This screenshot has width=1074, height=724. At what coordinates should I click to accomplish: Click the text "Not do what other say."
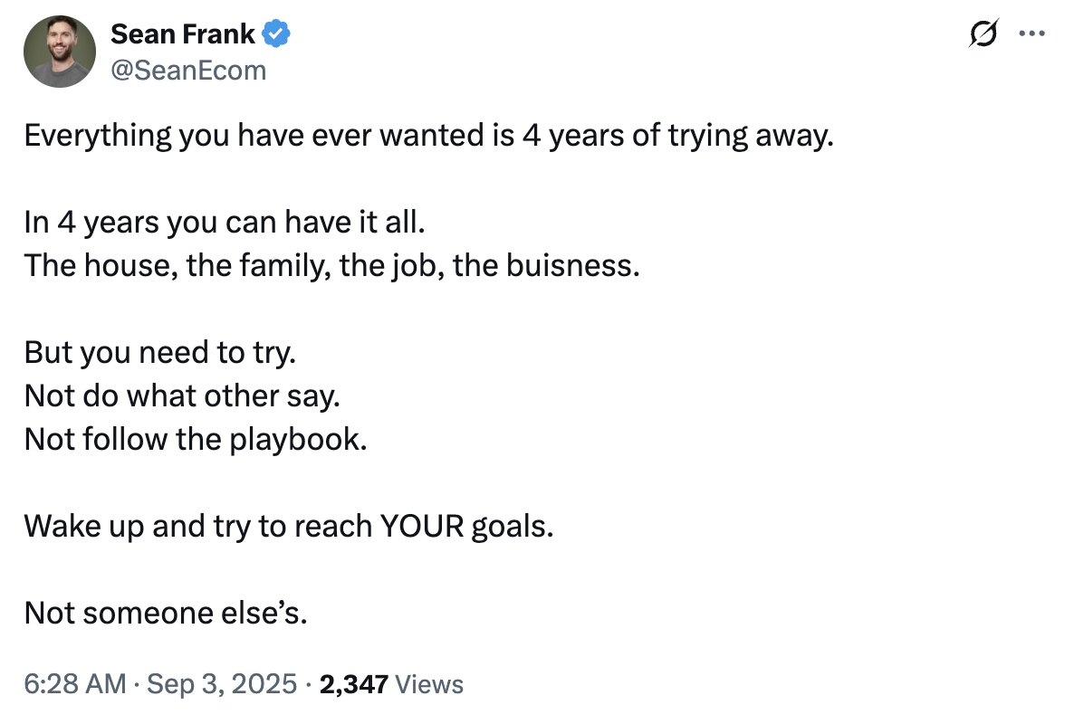(182, 396)
